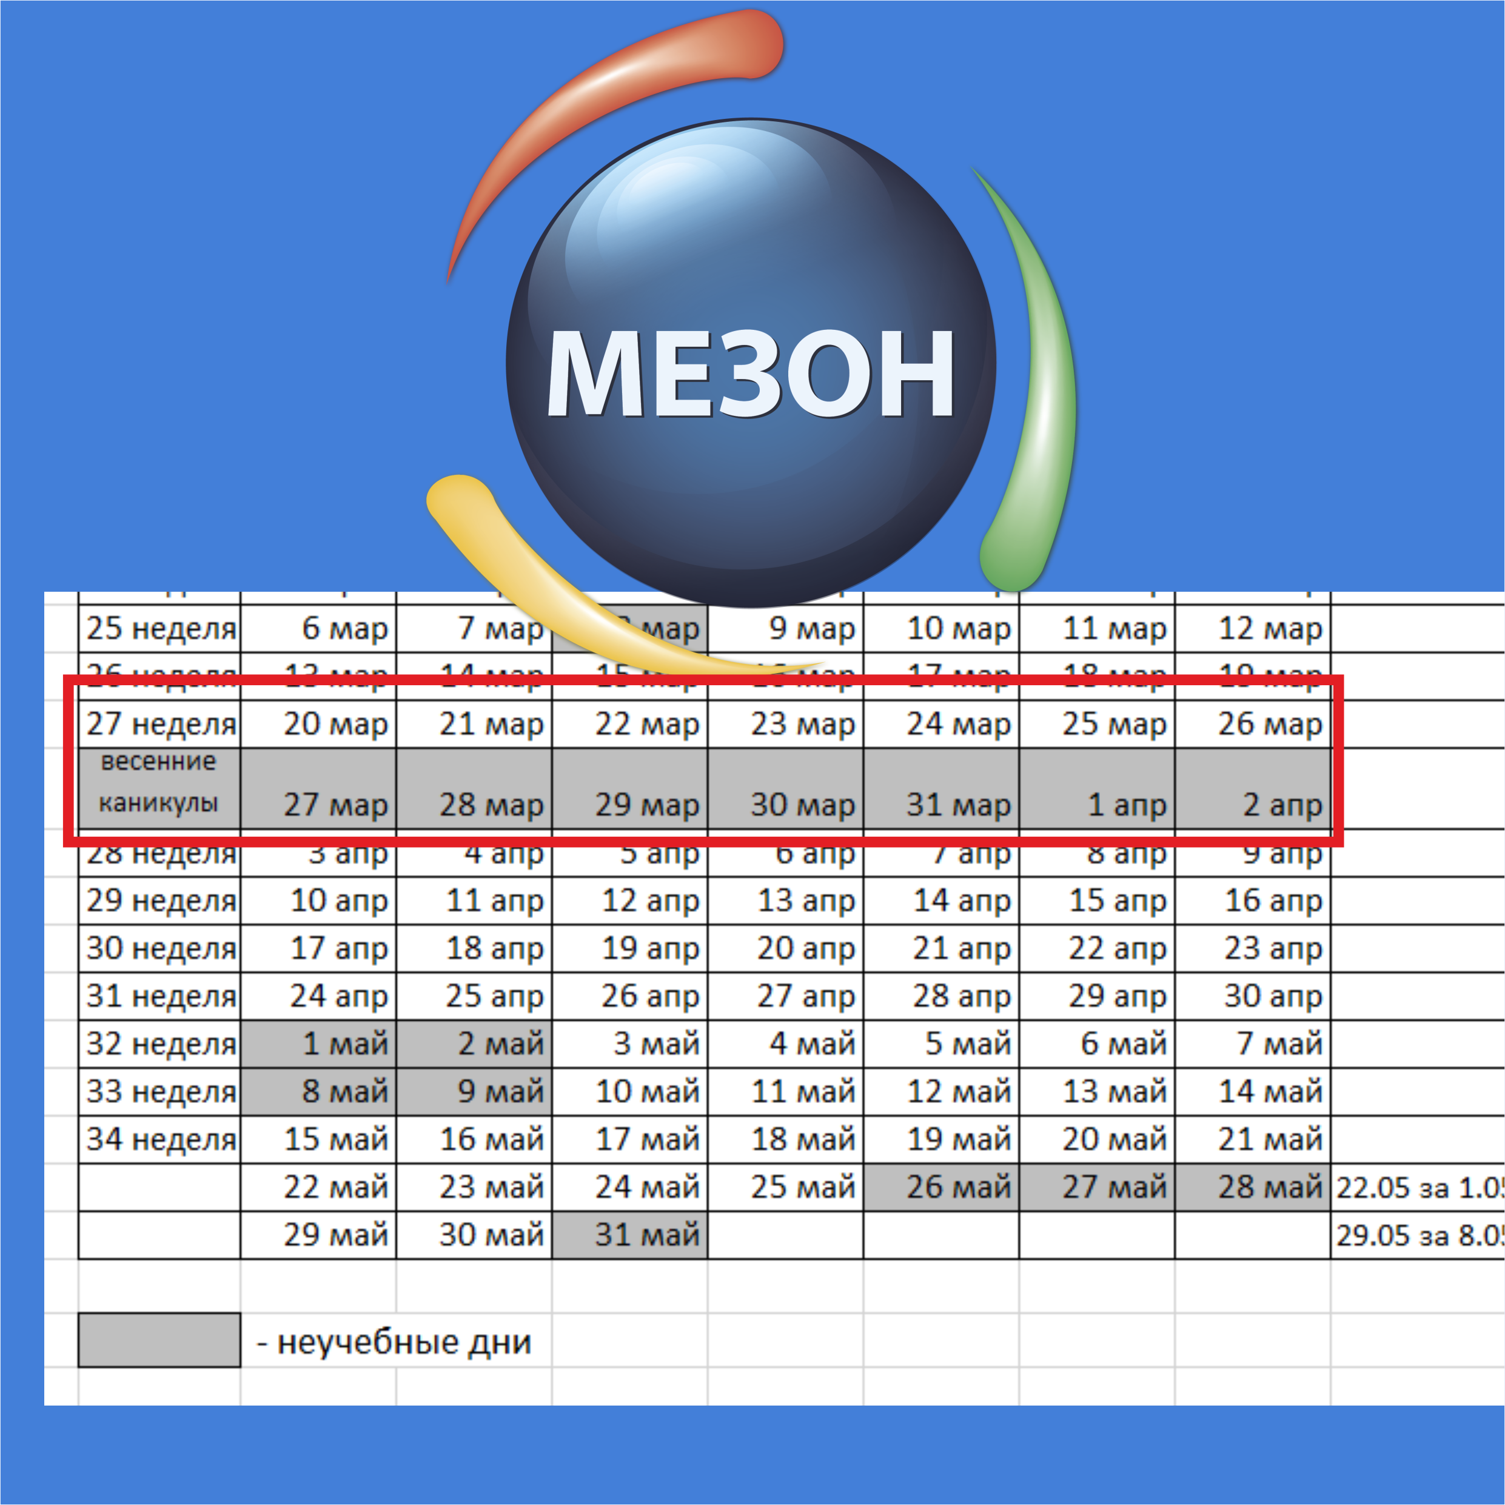Select the gray "1 апр" cell
Screen dimensions: 1505x1505
[1098, 789]
